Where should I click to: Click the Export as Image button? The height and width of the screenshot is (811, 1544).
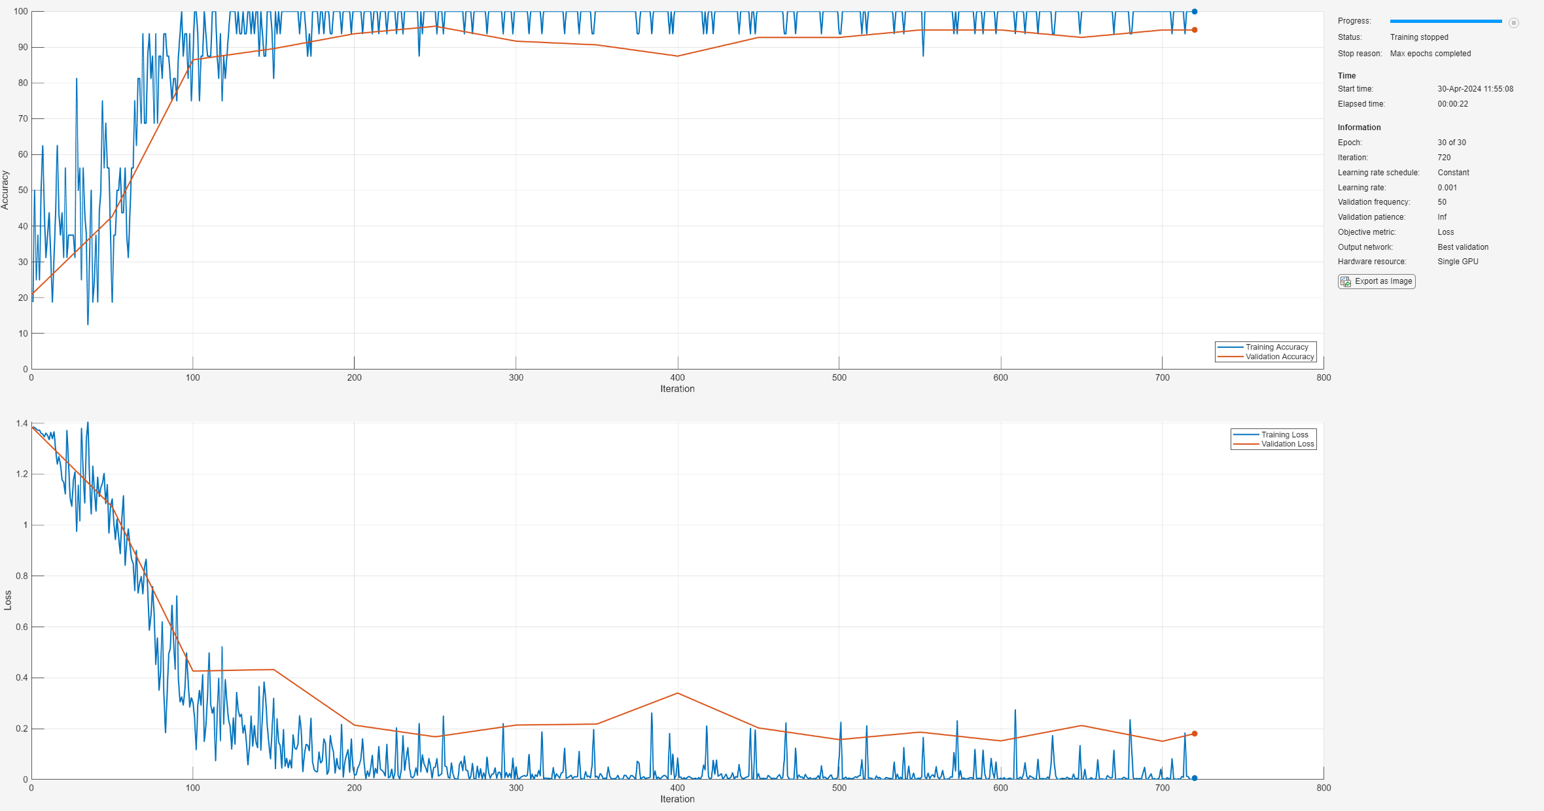tap(1377, 281)
